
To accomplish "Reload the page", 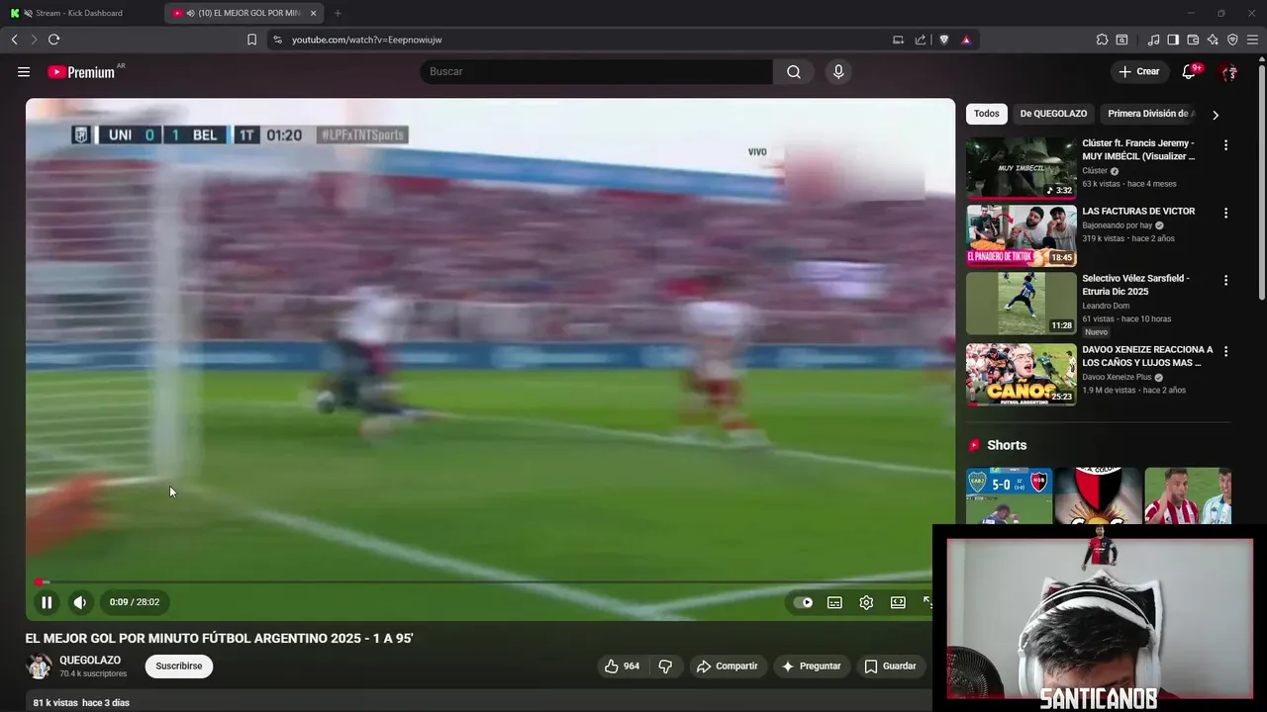I will click(x=53, y=40).
